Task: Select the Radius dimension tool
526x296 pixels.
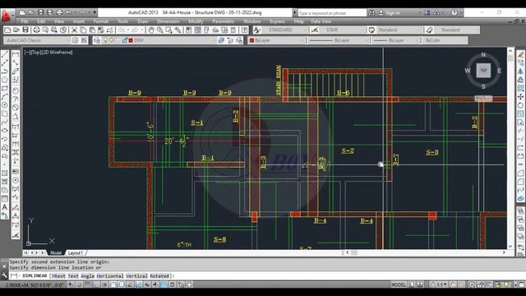Action: click(x=16, y=90)
